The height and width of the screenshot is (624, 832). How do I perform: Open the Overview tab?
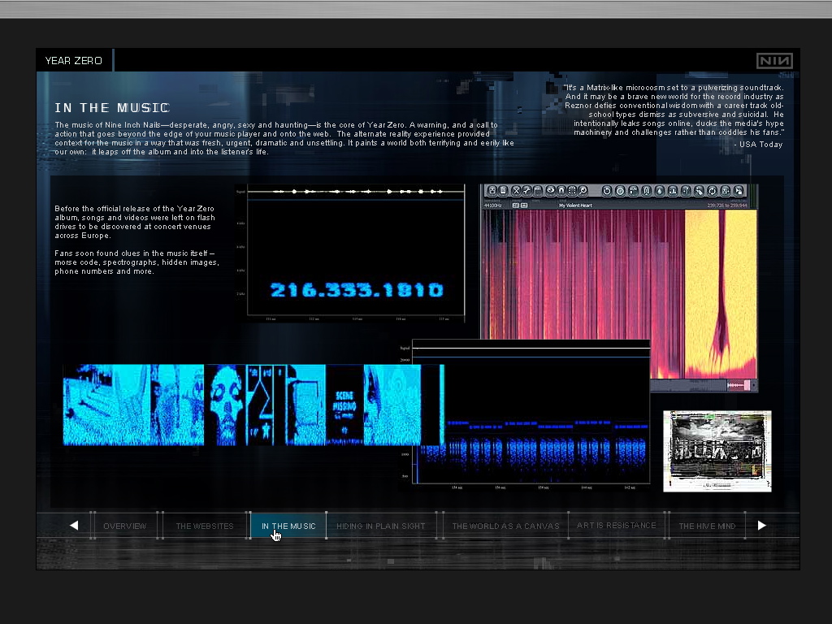tap(125, 526)
